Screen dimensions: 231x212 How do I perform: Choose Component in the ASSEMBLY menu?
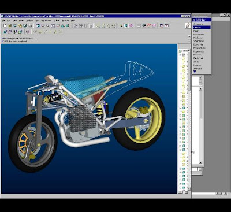[198, 24]
